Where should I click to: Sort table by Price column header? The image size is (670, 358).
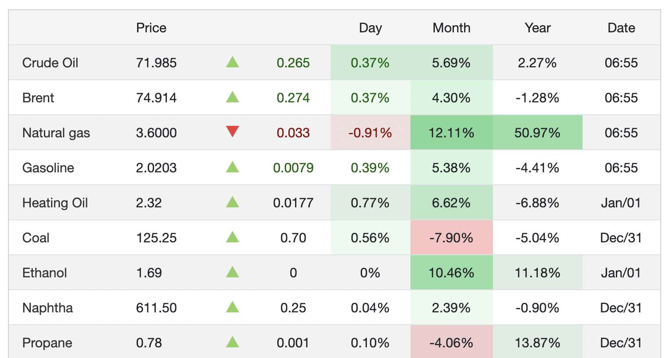point(151,28)
